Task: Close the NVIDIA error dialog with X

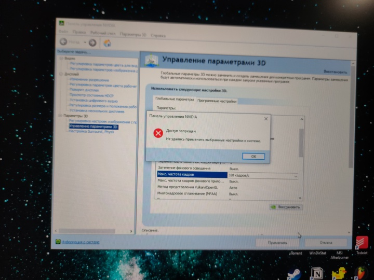Action: click(266, 119)
